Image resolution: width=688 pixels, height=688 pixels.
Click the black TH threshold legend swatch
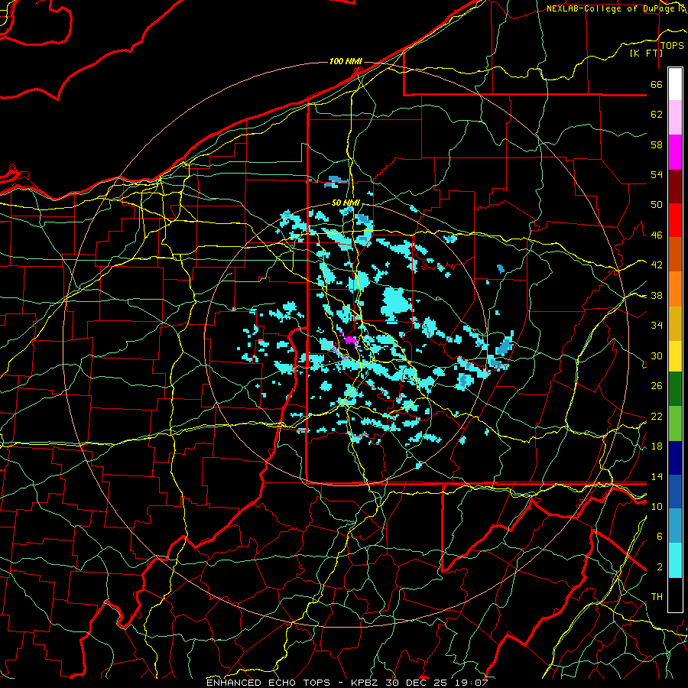675,595
